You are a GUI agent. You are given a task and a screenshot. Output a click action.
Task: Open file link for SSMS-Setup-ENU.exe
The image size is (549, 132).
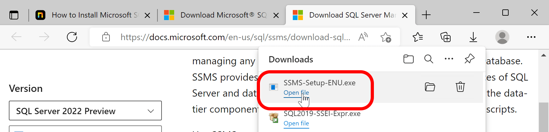point(296,93)
